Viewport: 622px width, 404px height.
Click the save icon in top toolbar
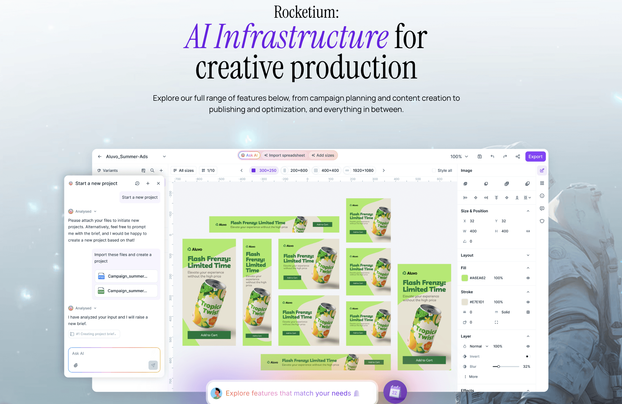click(480, 156)
